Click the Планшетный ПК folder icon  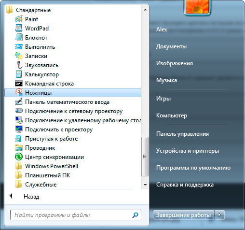(18, 175)
